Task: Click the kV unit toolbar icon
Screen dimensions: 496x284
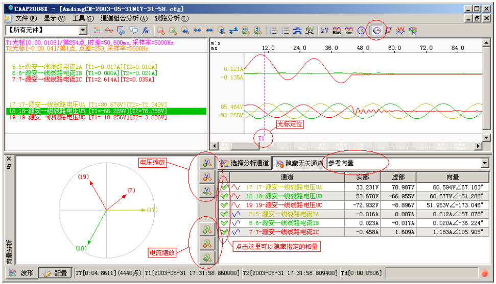Action: click(x=324, y=31)
